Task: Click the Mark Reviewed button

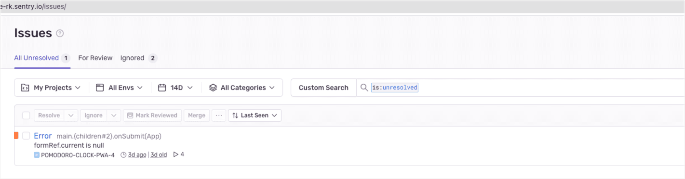Action: point(152,115)
